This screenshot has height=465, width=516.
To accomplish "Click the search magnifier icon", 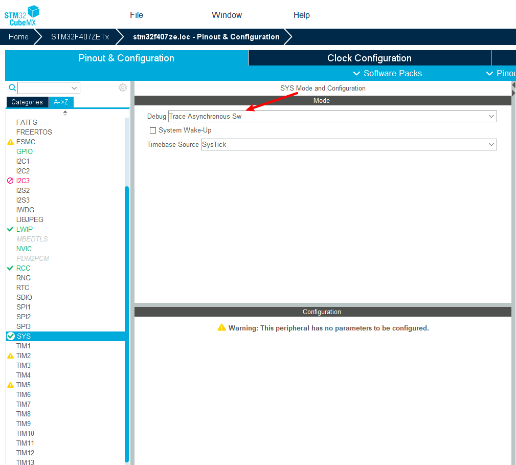I will tap(12, 87).
